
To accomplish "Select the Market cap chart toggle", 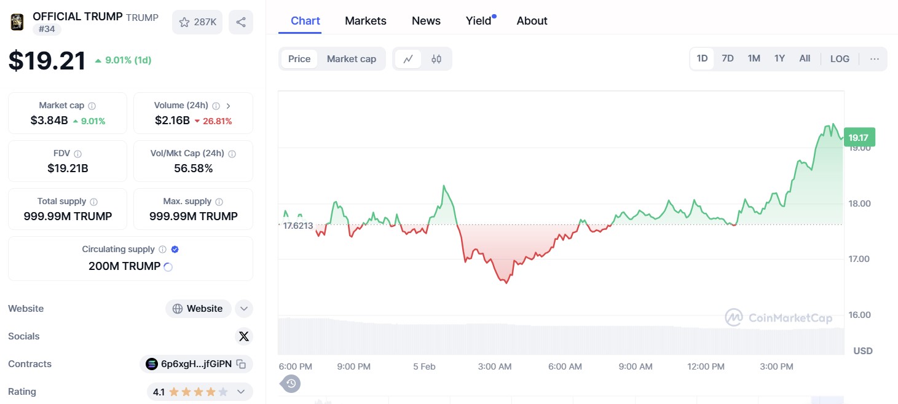I will click(351, 59).
